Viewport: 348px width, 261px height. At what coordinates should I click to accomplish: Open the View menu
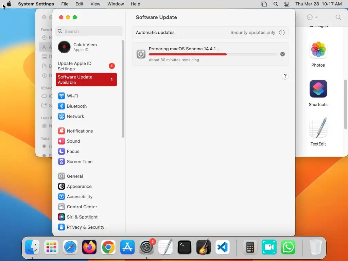[95, 4]
